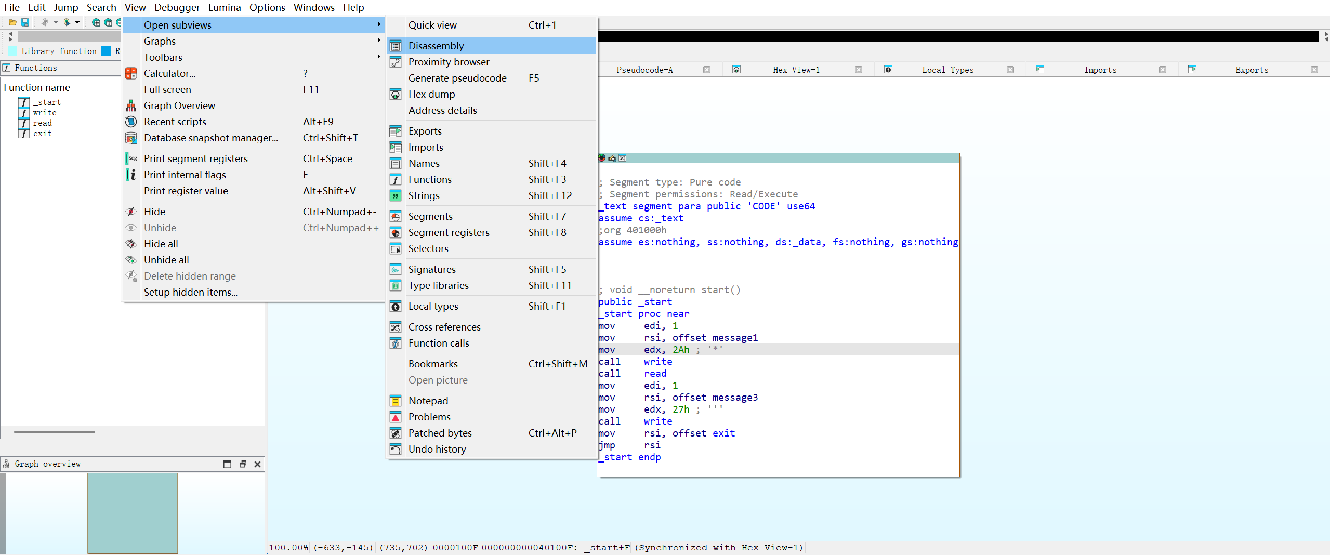Click the Library function color swatch
Viewport: 1330px width, 555px height.
[13, 51]
